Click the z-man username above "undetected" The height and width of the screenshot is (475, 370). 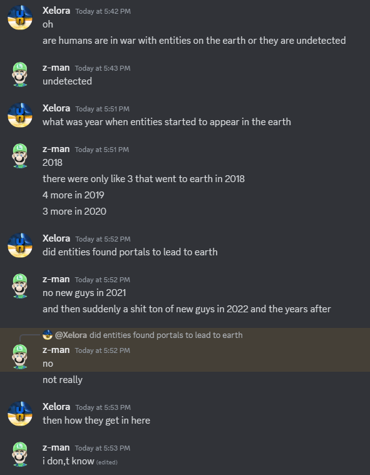click(x=56, y=68)
